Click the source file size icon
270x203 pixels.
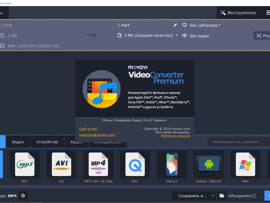(x=2, y=35)
